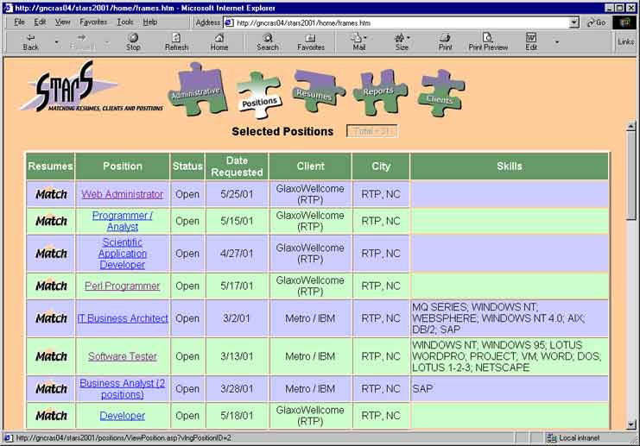Click the 5/25/01 date cell

(x=237, y=194)
